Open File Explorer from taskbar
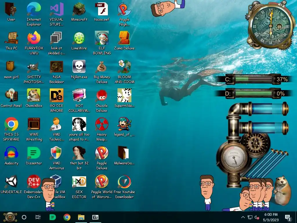297x223 pixels. point(81,217)
